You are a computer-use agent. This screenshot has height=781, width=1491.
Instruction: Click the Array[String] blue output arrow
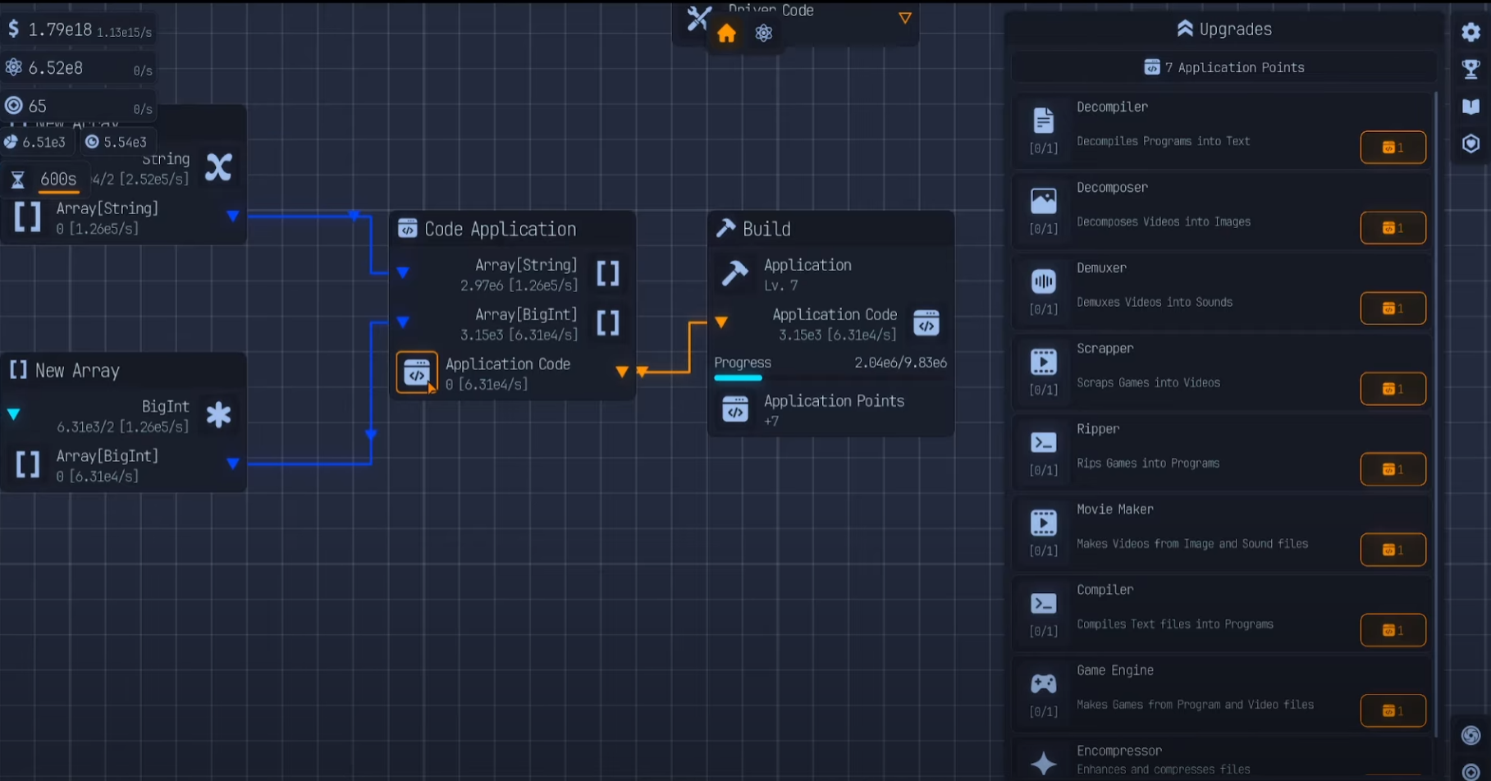click(x=233, y=216)
